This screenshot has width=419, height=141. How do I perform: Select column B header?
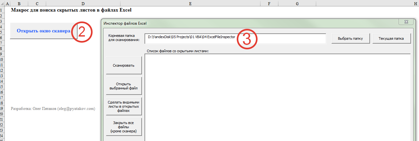pos(19,4)
